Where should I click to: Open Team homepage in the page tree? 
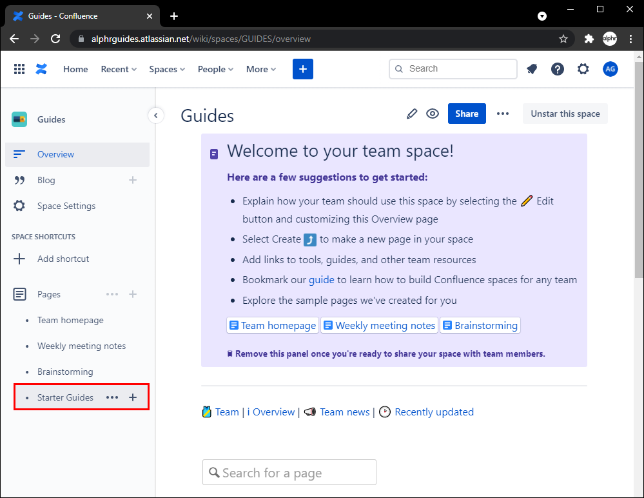tap(70, 320)
